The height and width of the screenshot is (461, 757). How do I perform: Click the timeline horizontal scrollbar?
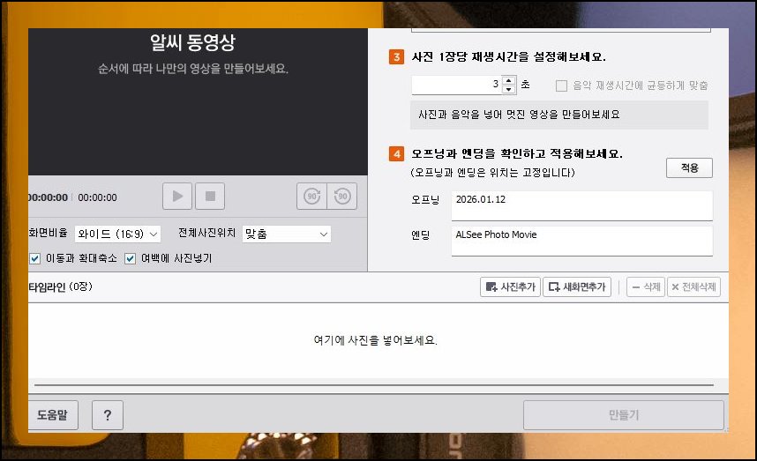[374, 385]
